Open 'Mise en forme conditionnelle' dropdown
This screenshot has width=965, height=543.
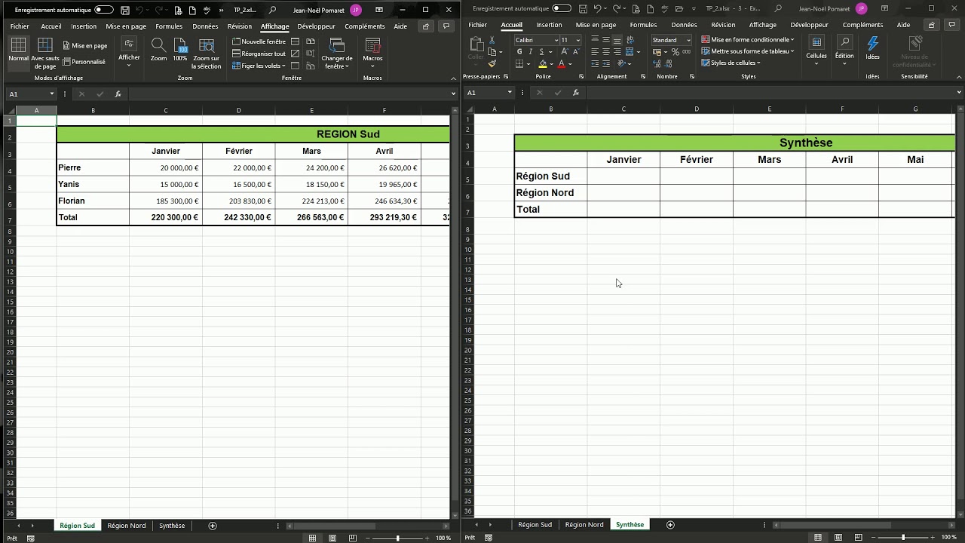[x=747, y=40]
